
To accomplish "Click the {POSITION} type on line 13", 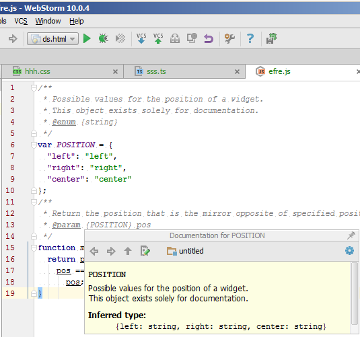I will click(108, 225).
